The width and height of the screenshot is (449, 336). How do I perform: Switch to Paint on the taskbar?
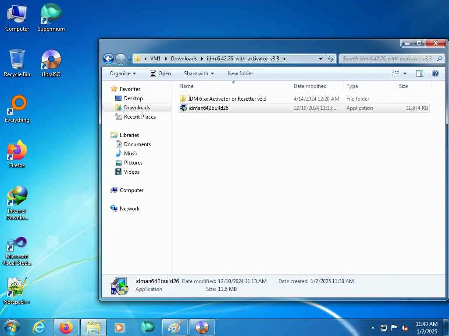point(175,327)
